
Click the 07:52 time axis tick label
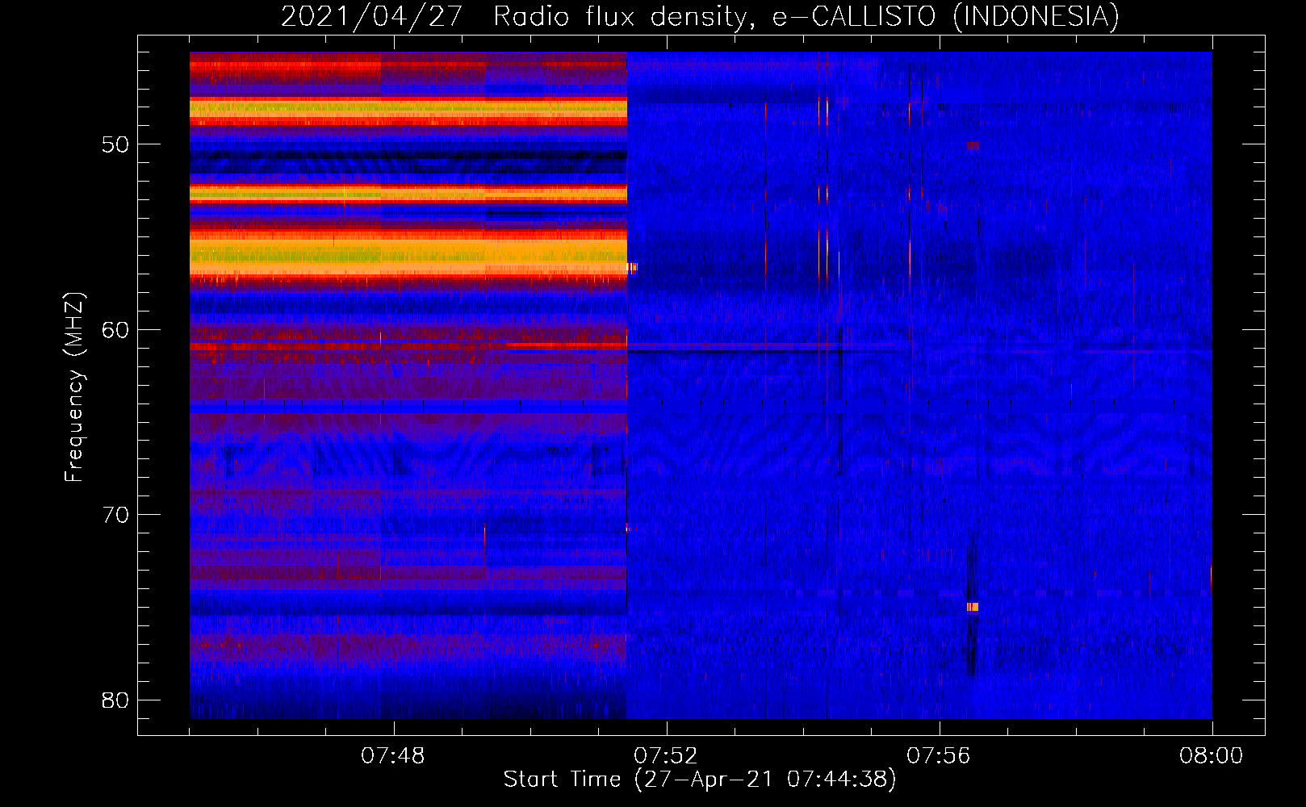pos(665,756)
